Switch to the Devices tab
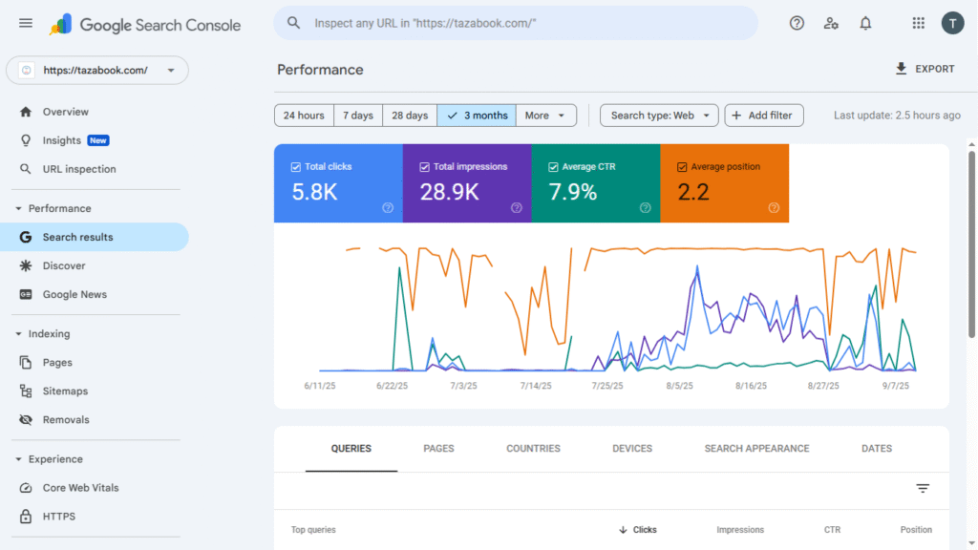Image resolution: width=978 pixels, height=550 pixels. pyautogui.click(x=632, y=449)
